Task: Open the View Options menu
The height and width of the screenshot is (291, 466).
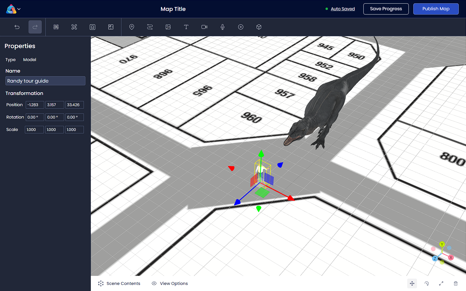Action: pyautogui.click(x=170, y=283)
